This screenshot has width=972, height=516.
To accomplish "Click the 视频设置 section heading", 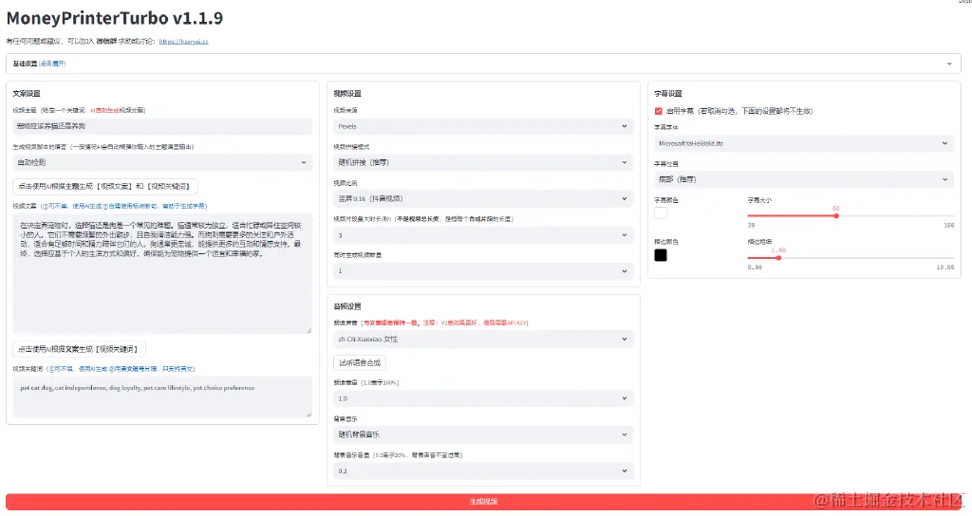I will pos(347,94).
